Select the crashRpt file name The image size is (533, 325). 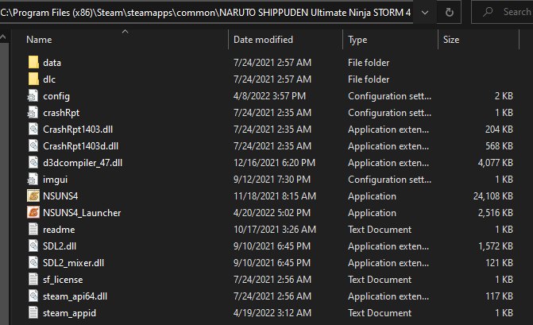61,113
